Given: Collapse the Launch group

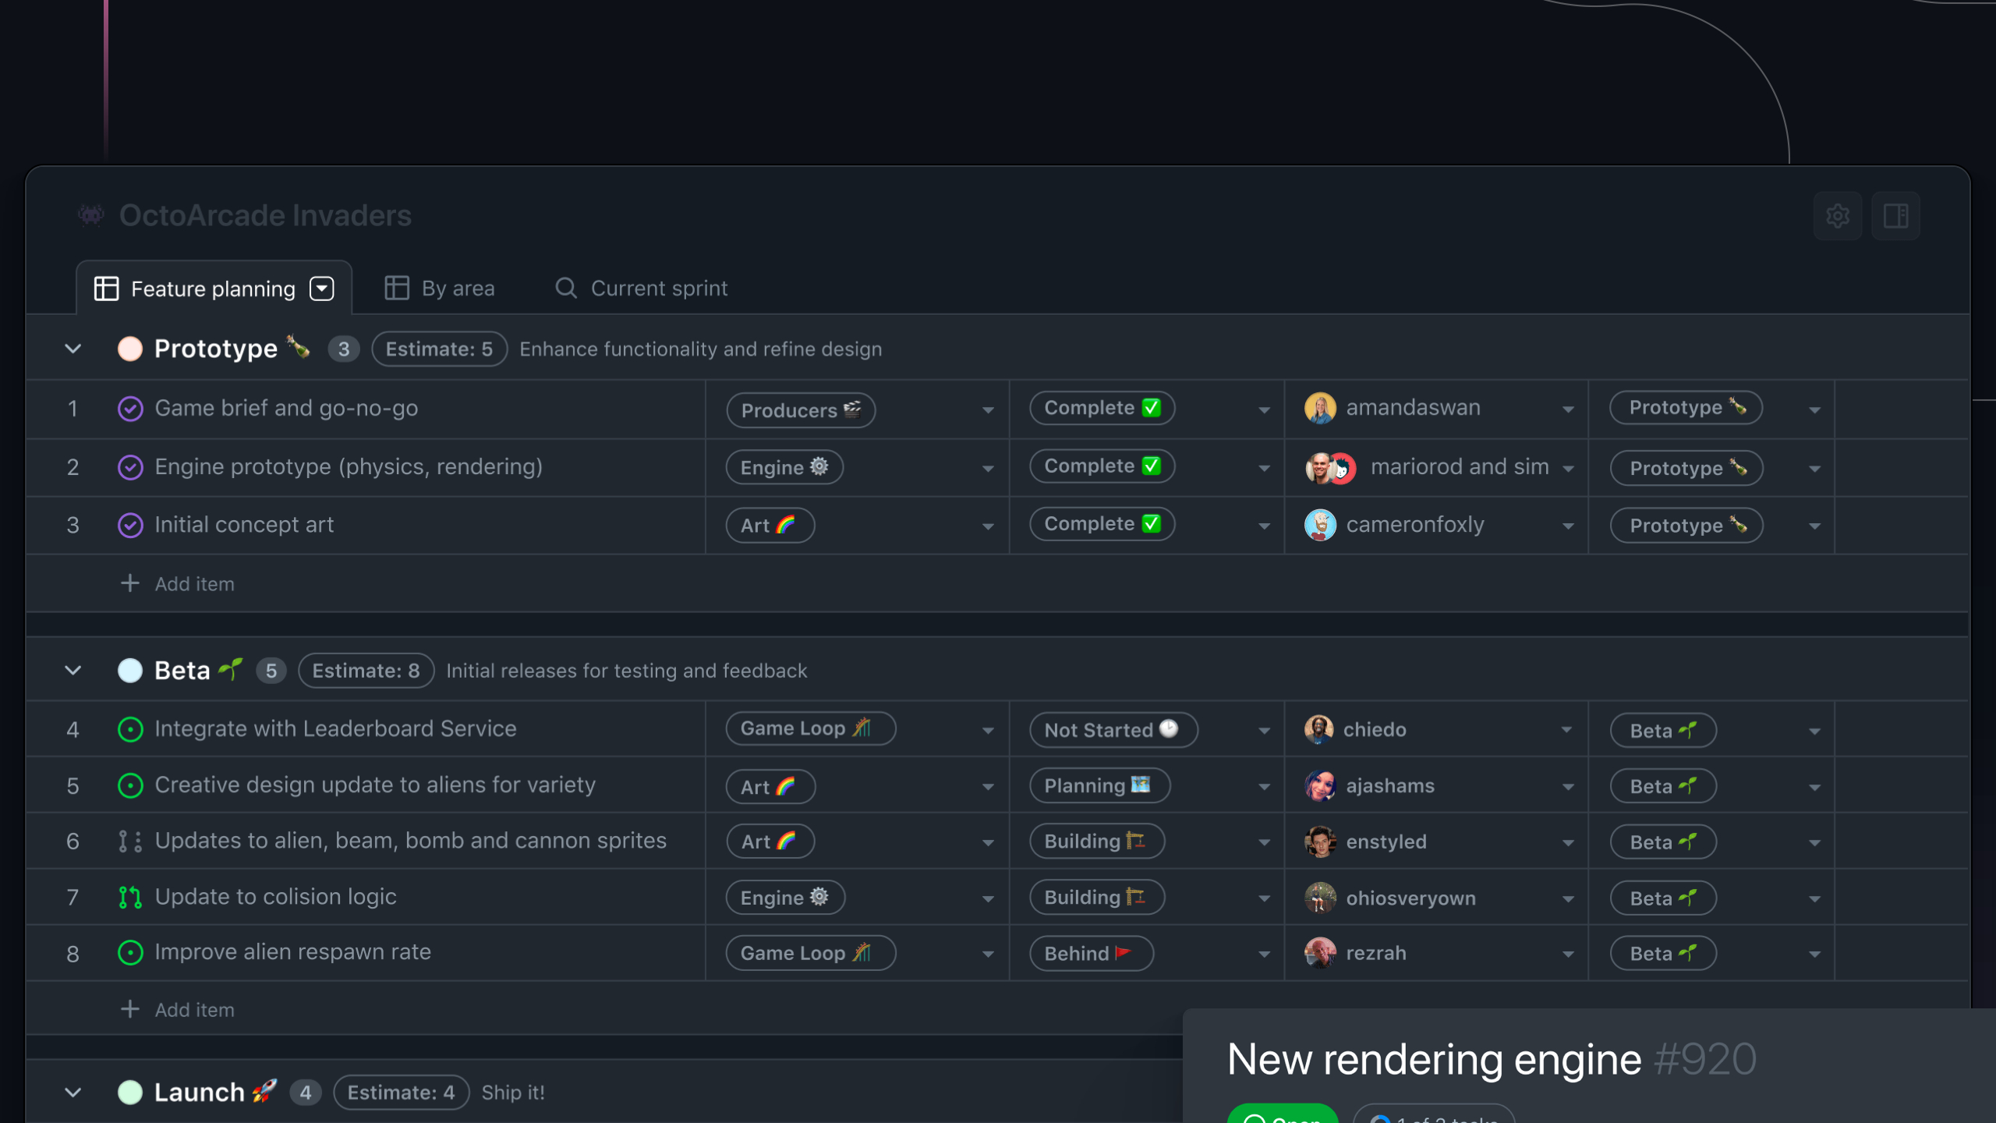Looking at the screenshot, I should click(x=73, y=1093).
